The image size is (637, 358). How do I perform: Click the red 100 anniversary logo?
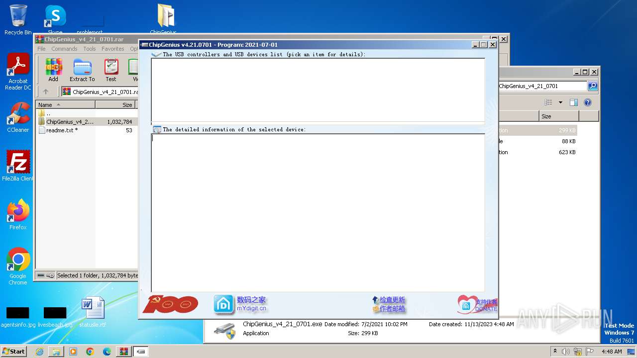coord(171,304)
